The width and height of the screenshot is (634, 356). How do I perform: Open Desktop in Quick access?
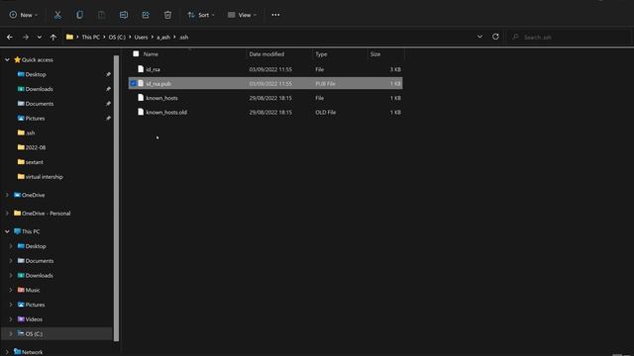click(x=36, y=74)
